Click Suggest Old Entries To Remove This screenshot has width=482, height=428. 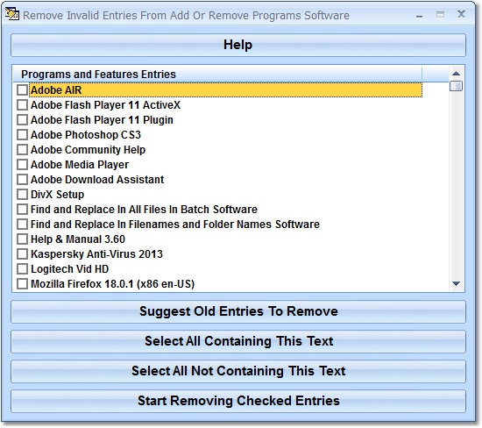click(x=238, y=311)
